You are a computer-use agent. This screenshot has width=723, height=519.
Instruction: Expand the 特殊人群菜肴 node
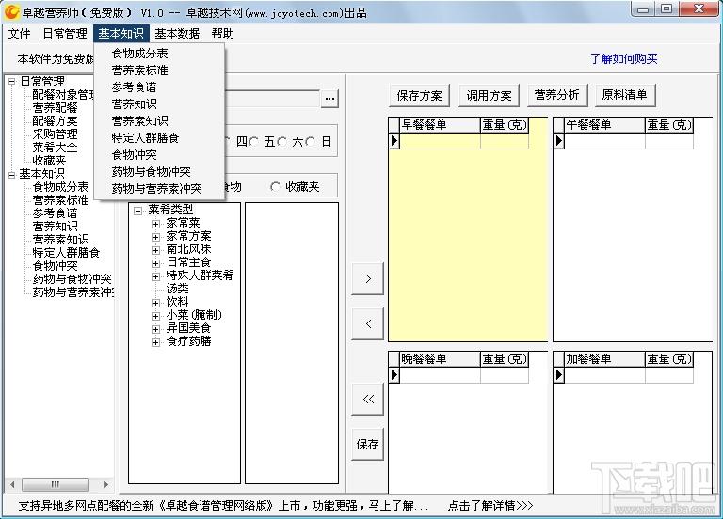(156, 276)
